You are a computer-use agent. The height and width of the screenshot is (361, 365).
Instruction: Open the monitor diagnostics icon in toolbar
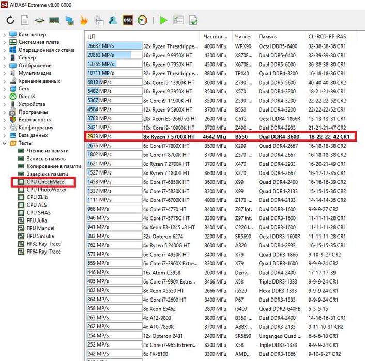tap(69, 20)
